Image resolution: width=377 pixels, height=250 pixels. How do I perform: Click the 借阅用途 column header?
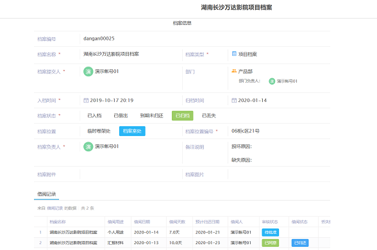115,222
